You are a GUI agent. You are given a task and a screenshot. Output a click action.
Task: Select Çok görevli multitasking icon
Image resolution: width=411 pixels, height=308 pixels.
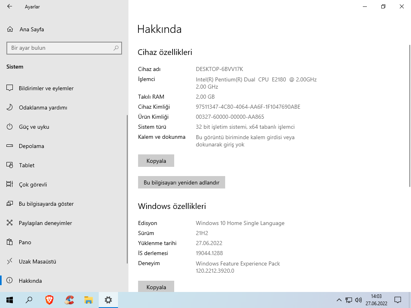10,184
